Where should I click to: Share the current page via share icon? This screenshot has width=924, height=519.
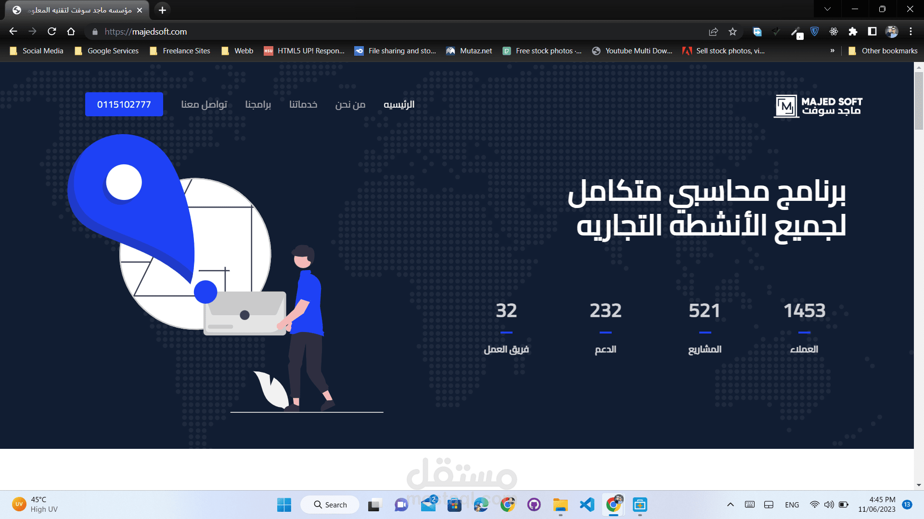713,32
